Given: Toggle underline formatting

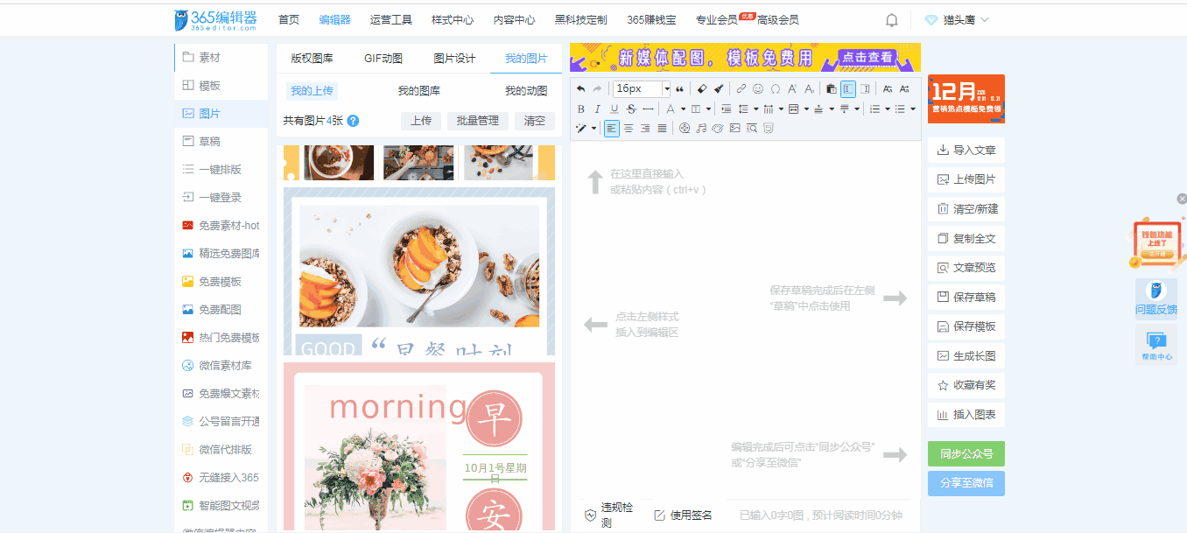Looking at the screenshot, I should [615, 109].
